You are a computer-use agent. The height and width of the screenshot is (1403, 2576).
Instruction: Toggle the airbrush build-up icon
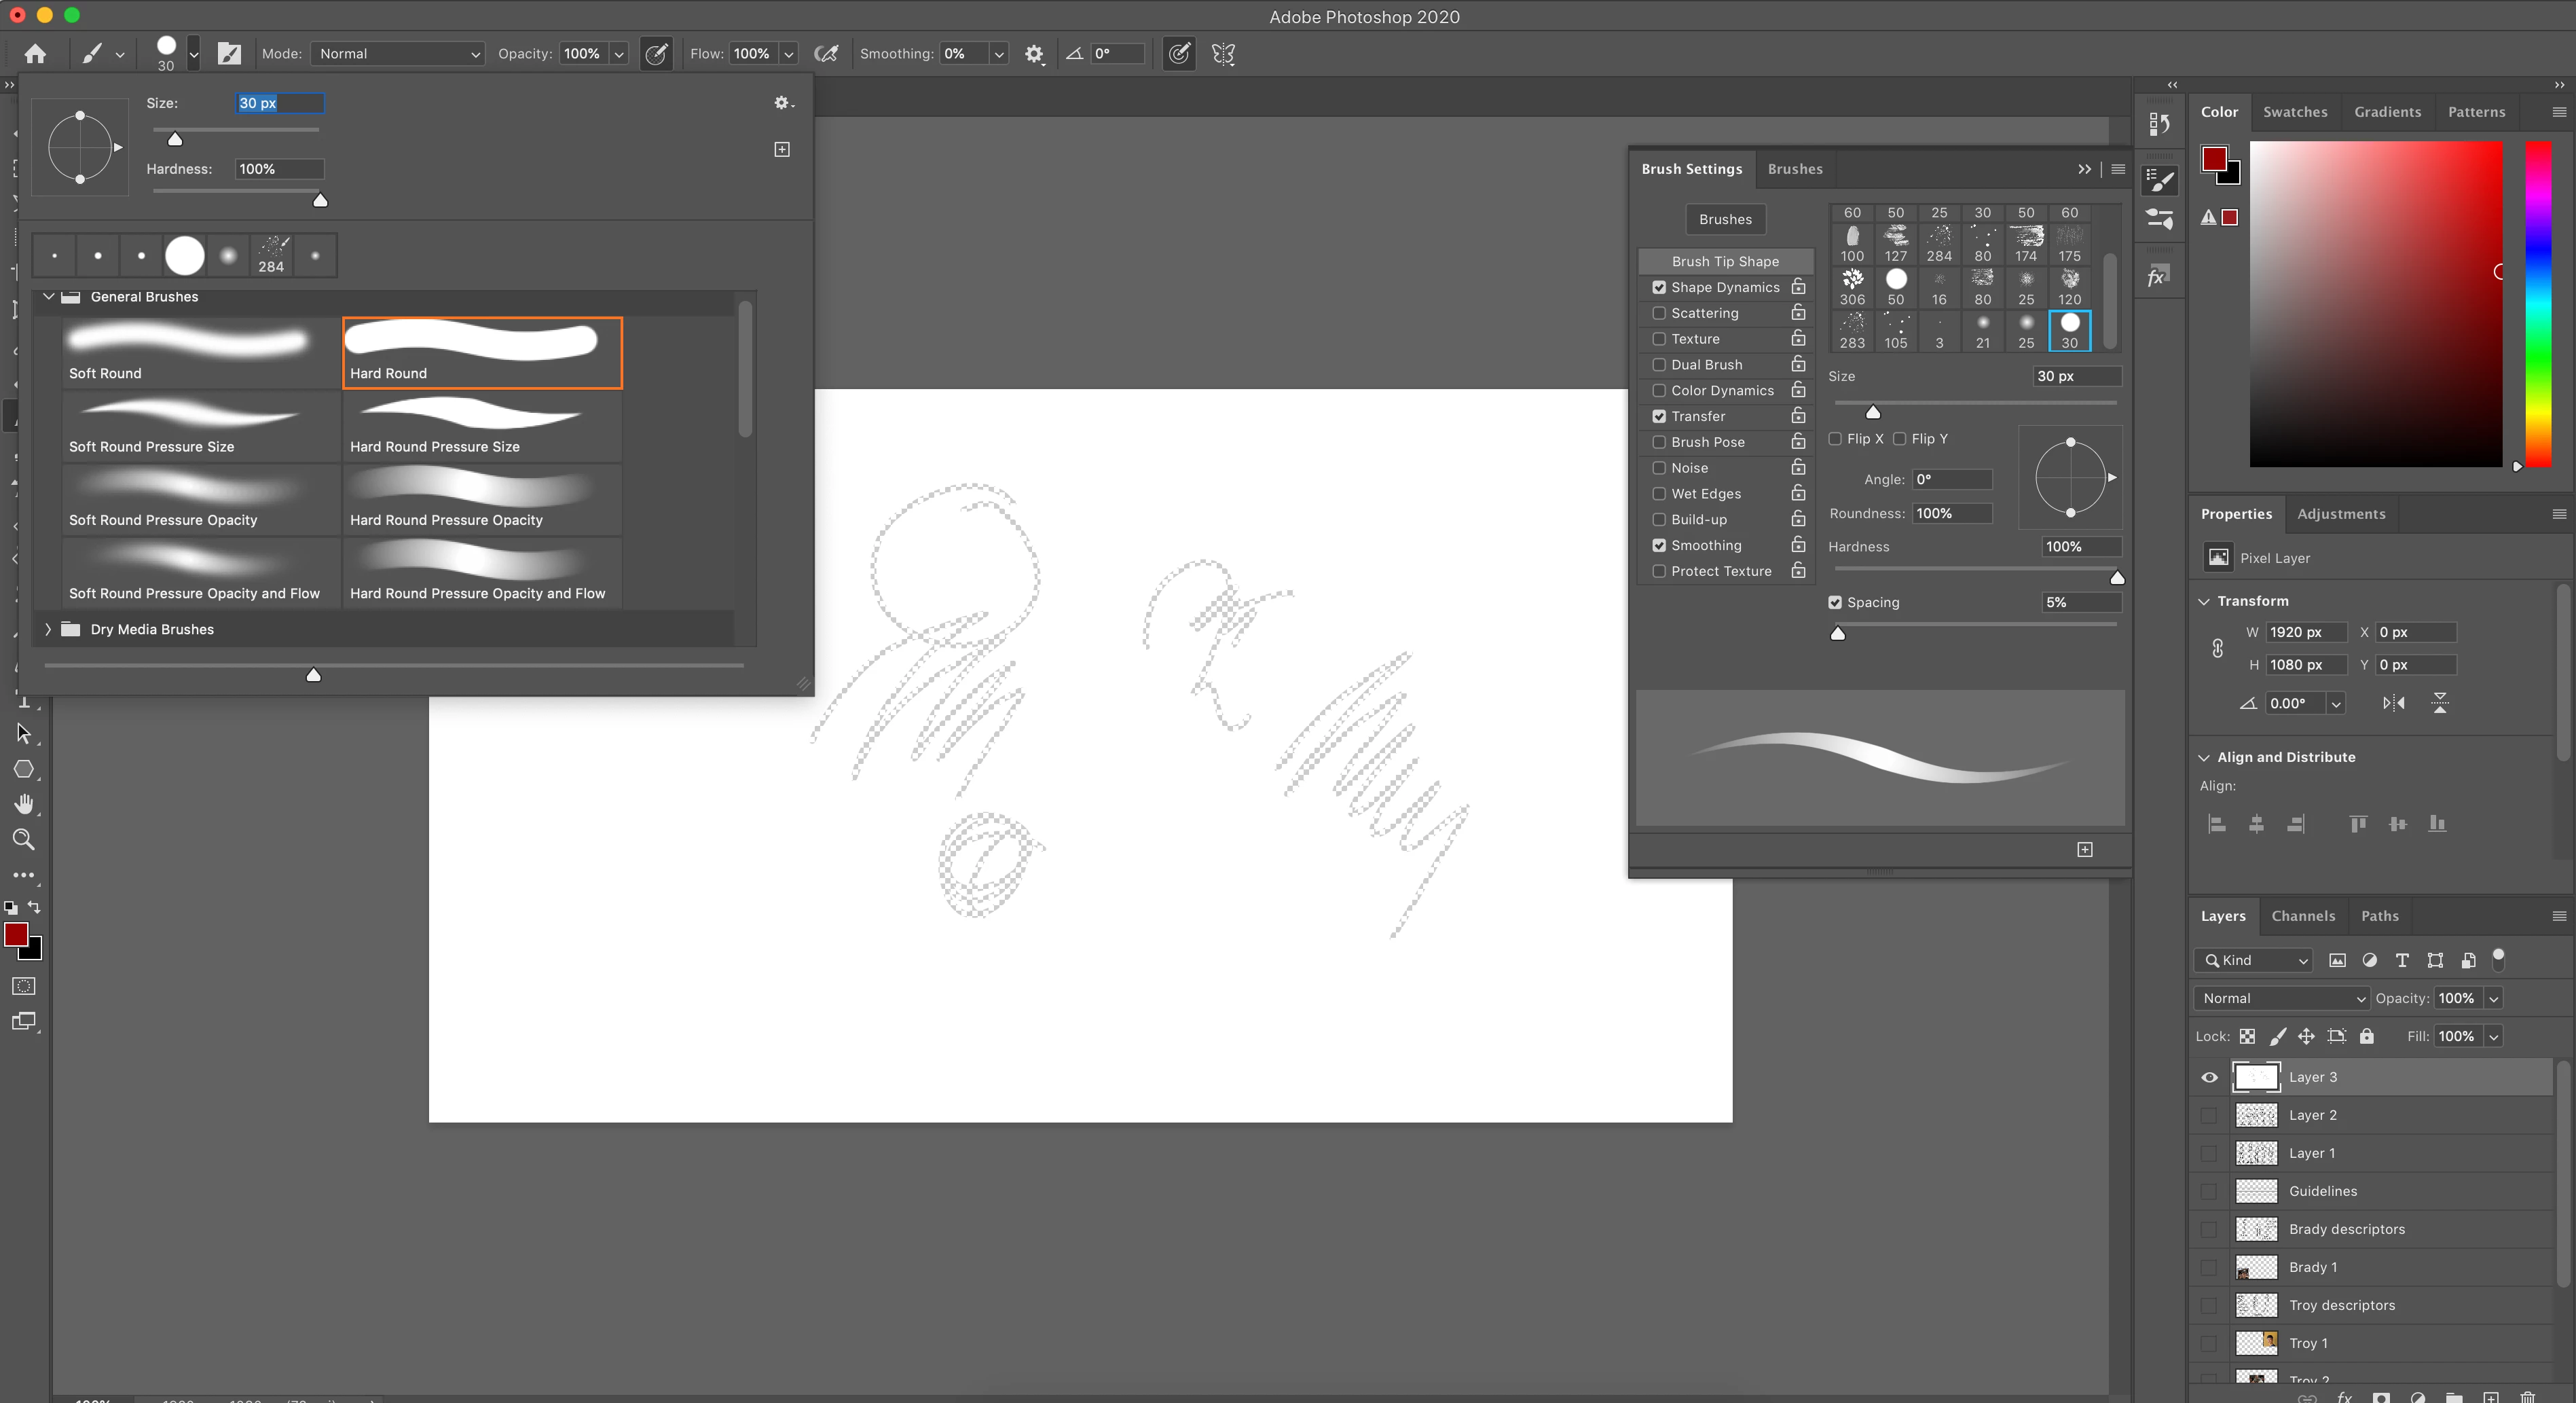[x=826, y=54]
